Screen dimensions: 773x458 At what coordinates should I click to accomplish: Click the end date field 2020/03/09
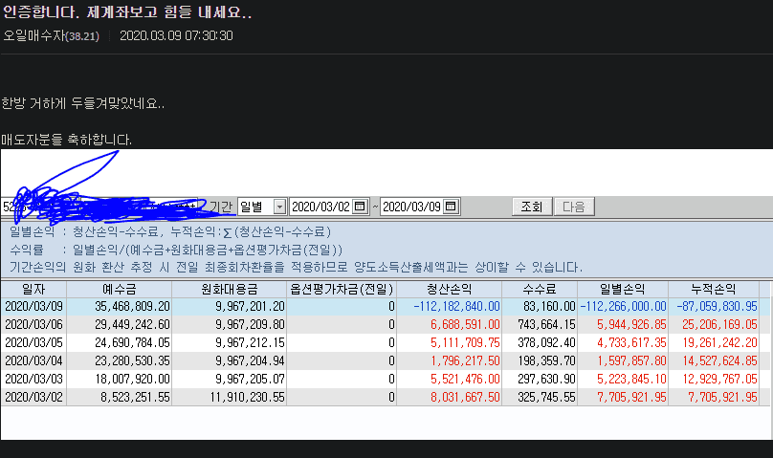(x=411, y=207)
